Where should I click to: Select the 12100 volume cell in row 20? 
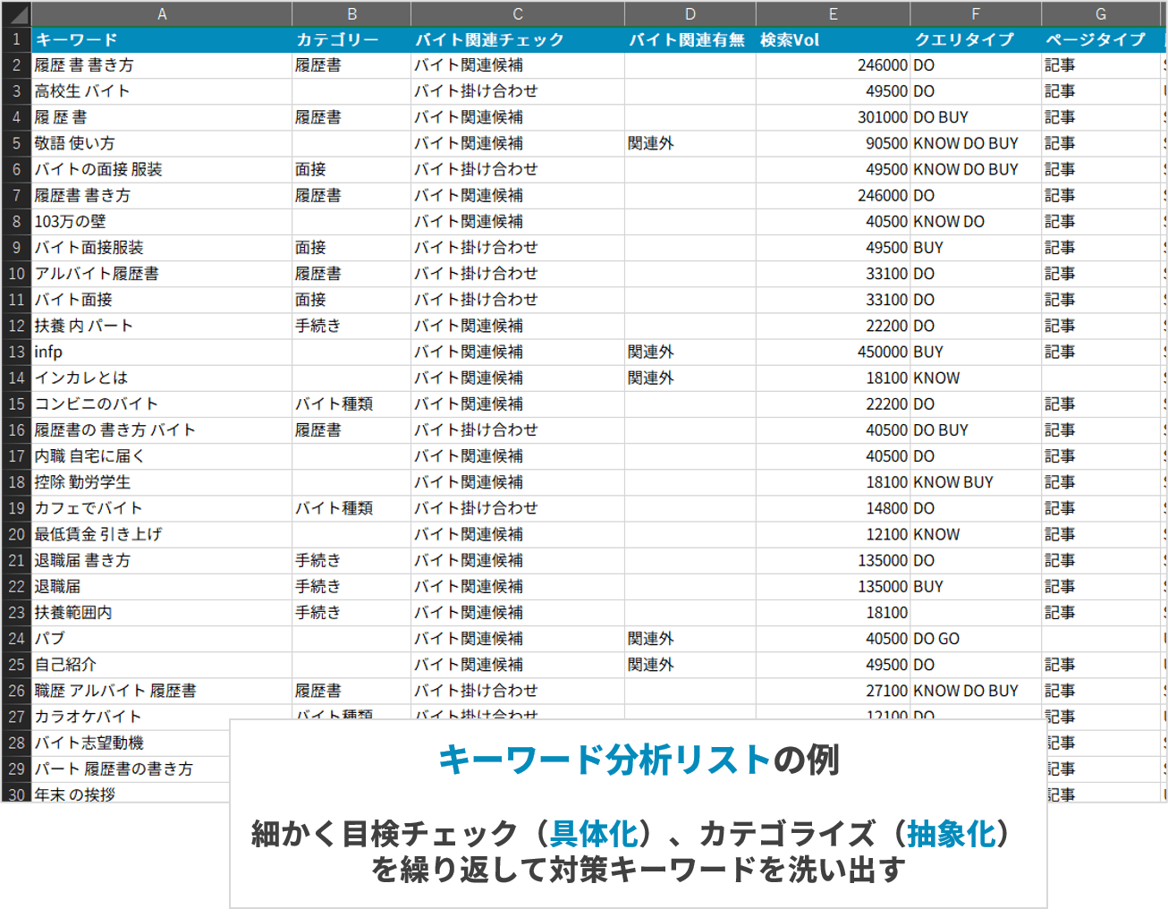point(834,534)
